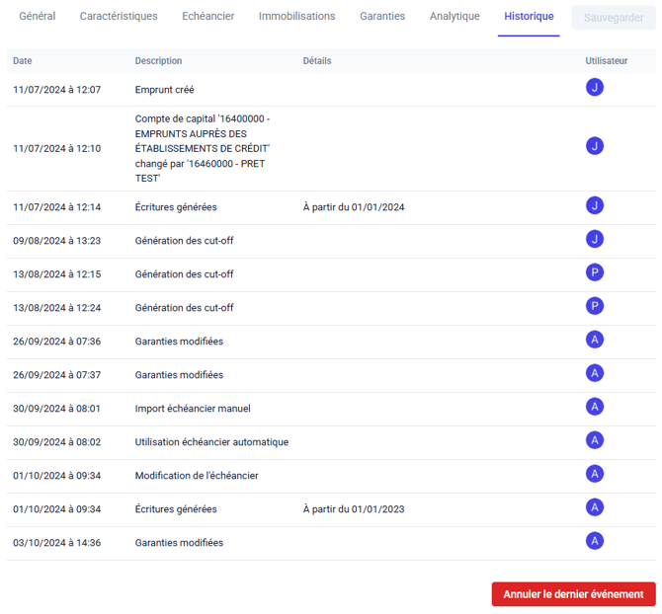Click user avatar on 09/08/2024 cut-off row

pyautogui.click(x=594, y=239)
